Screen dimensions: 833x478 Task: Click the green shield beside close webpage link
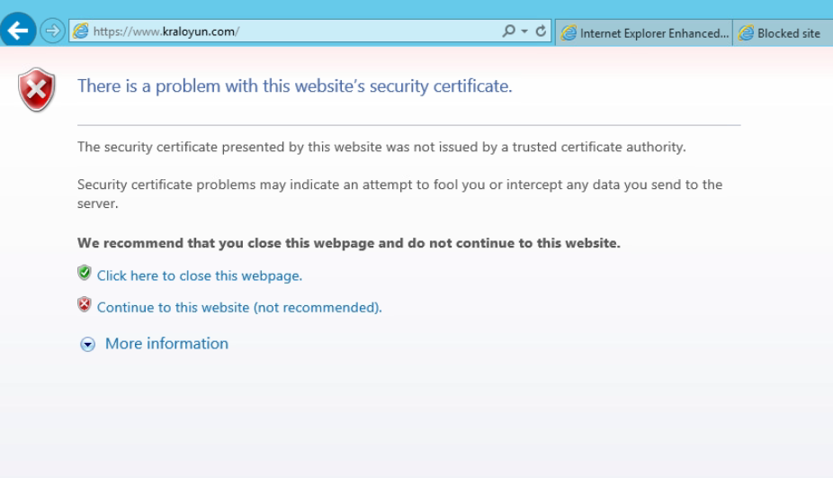click(x=85, y=272)
